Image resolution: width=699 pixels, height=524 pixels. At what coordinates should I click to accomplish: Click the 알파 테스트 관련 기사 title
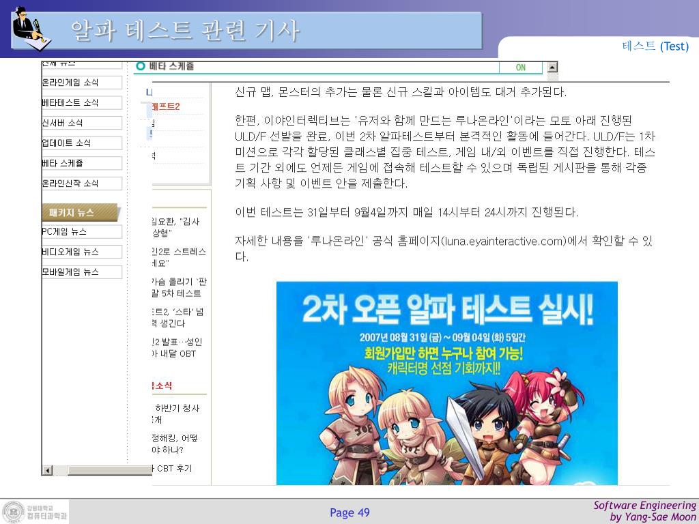click(185, 30)
